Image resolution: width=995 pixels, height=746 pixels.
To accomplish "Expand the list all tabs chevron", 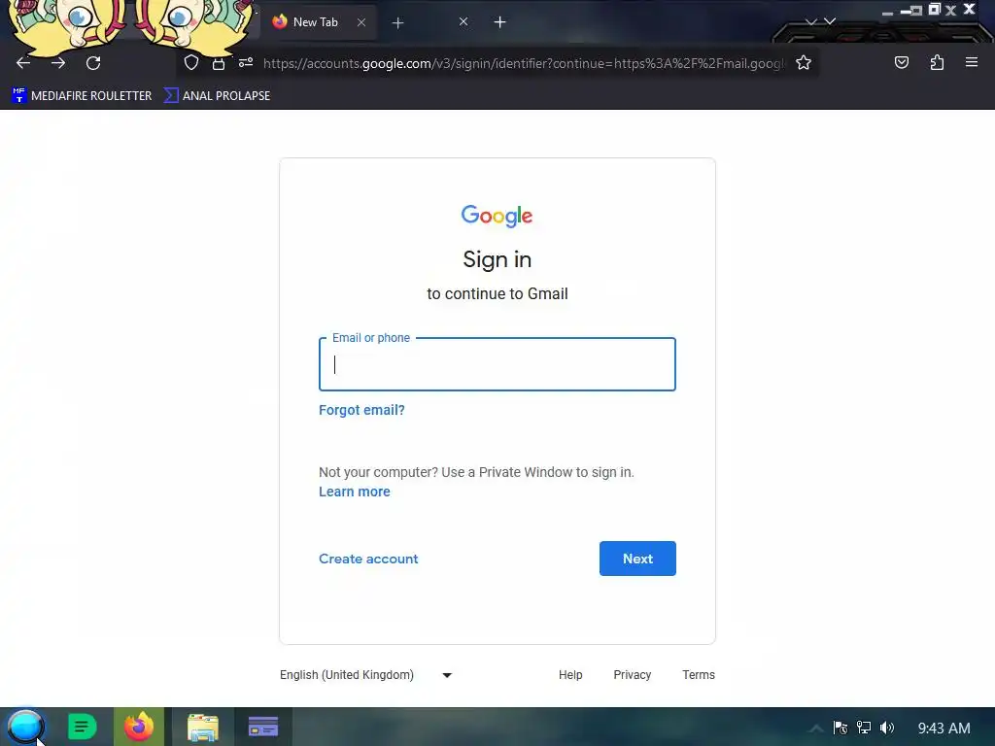I will tap(830, 21).
